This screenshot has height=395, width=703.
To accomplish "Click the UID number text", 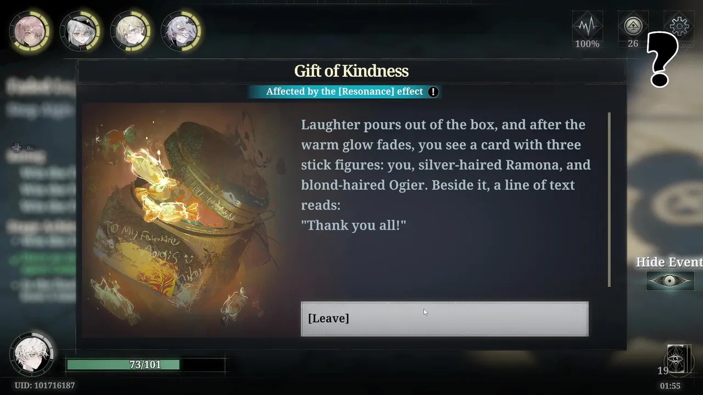I will [44, 386].
